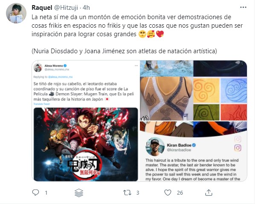Open the swimsuit back design photo

(166, 98)
